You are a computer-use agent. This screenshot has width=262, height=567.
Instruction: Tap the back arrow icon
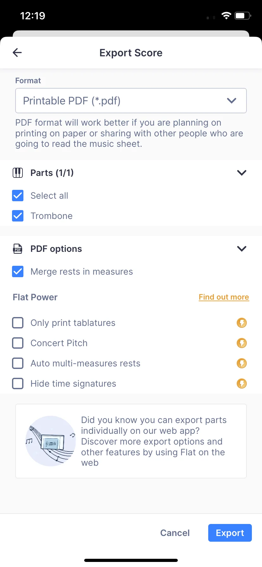[17, 53]
